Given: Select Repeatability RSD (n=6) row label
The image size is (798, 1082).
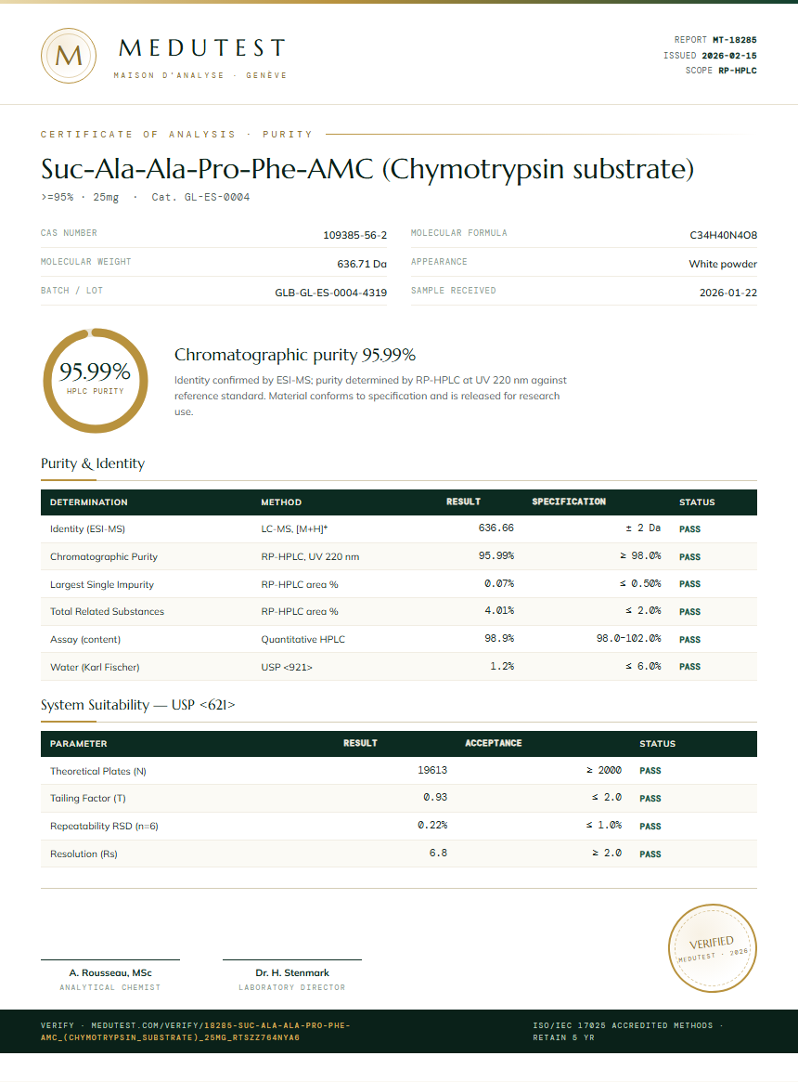Looking at the screenshot, I should [x=104, y=826].
